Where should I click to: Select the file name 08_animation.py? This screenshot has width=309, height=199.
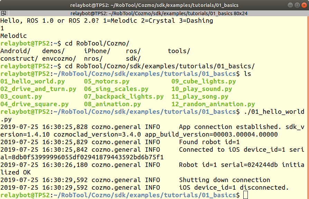click(112, 104)
